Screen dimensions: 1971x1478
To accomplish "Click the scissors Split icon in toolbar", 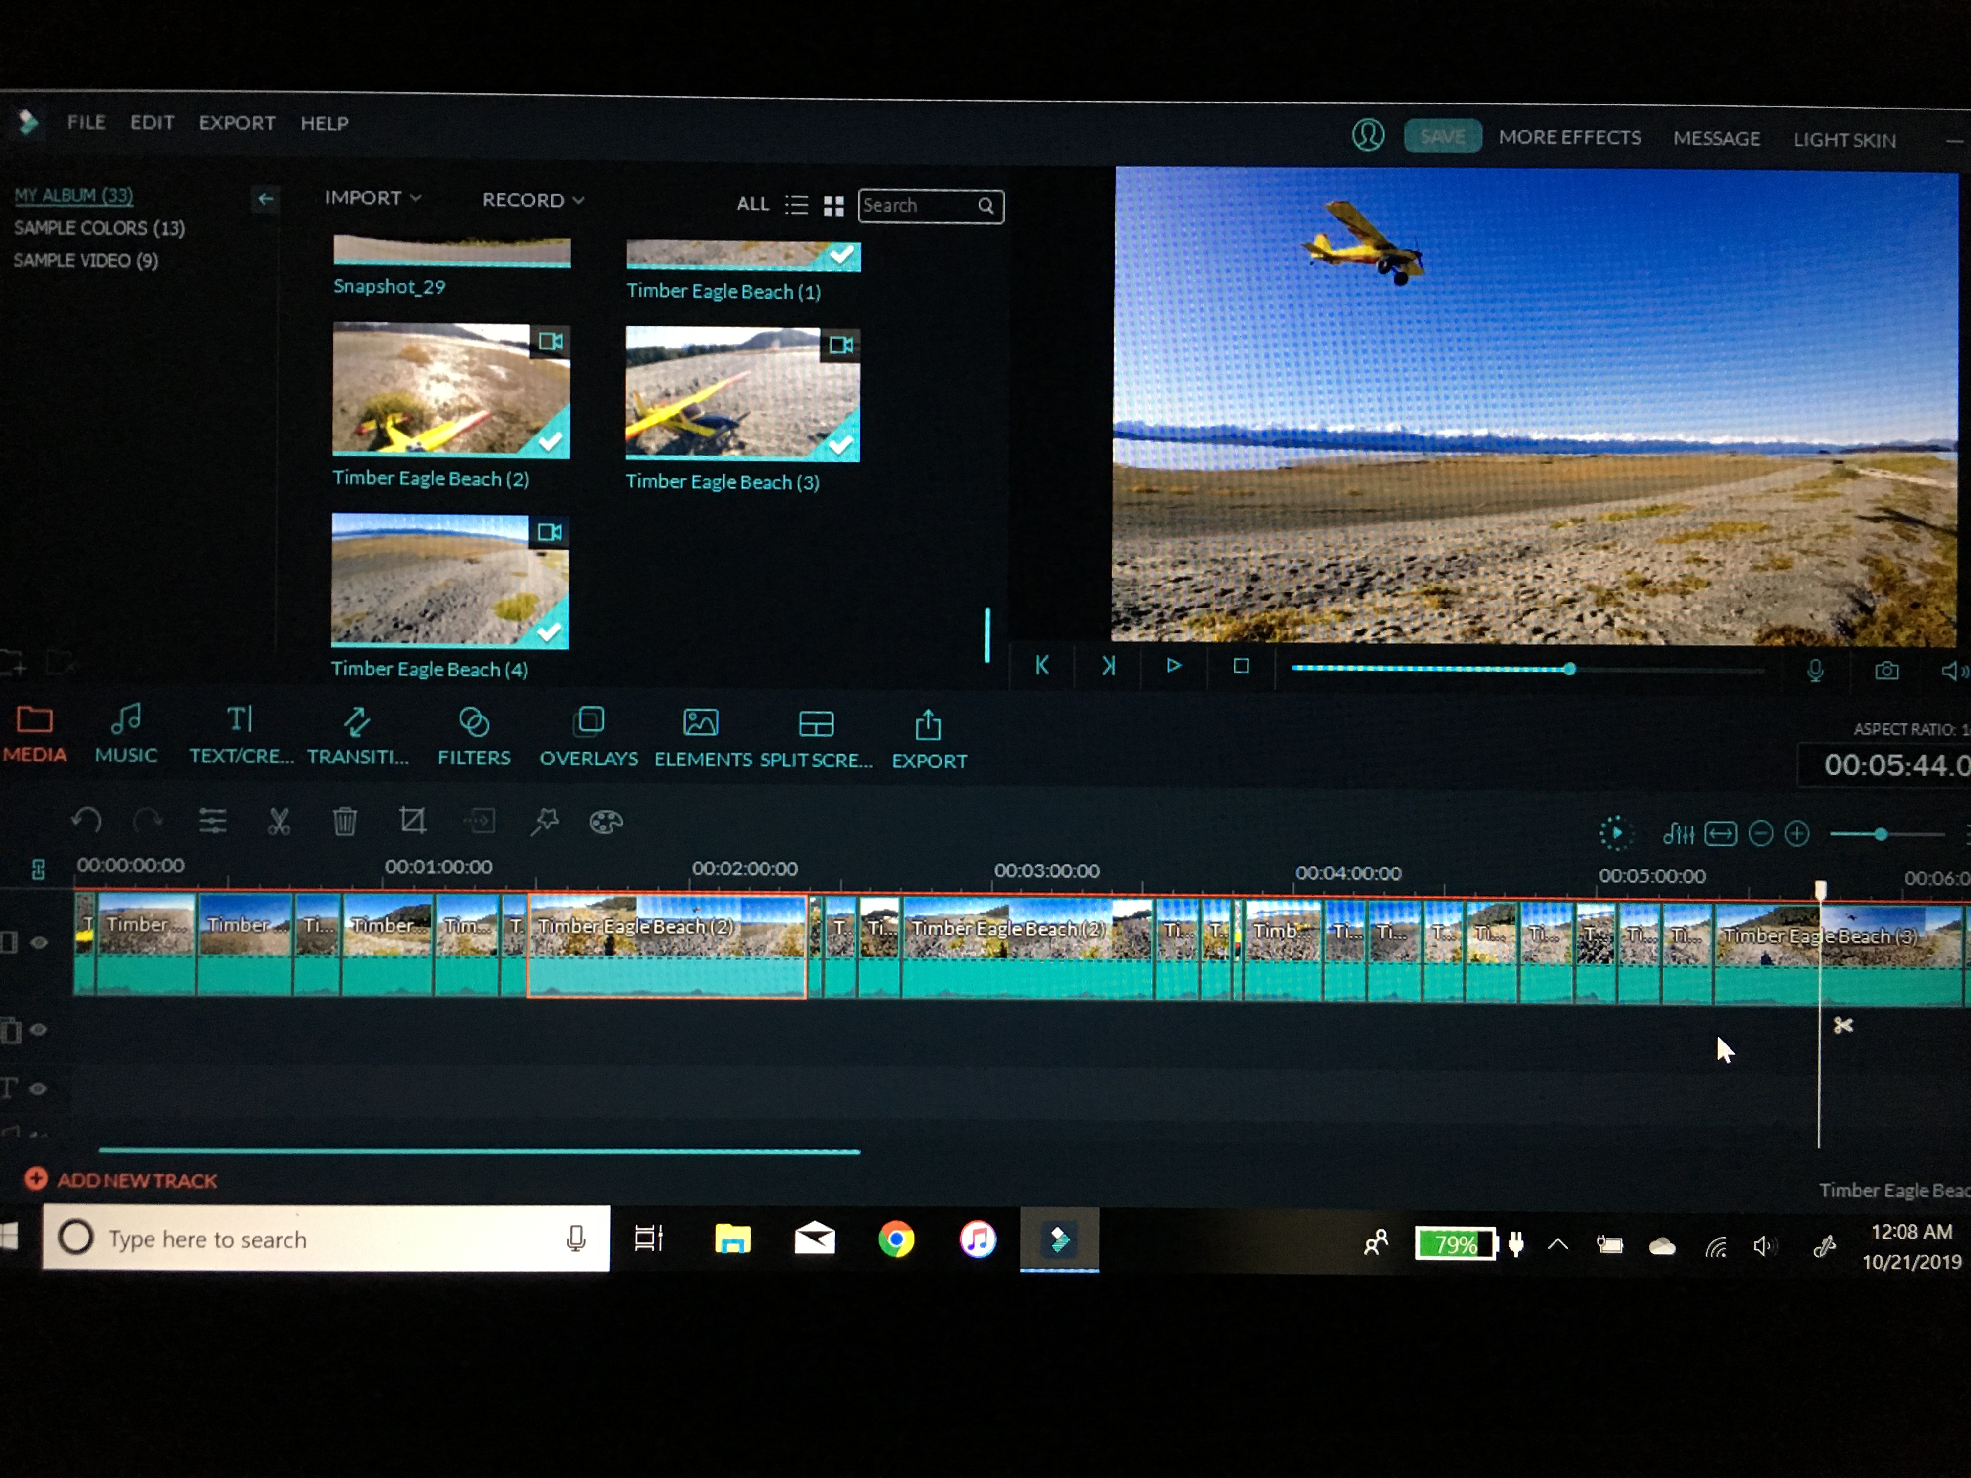I will (279, 821).
